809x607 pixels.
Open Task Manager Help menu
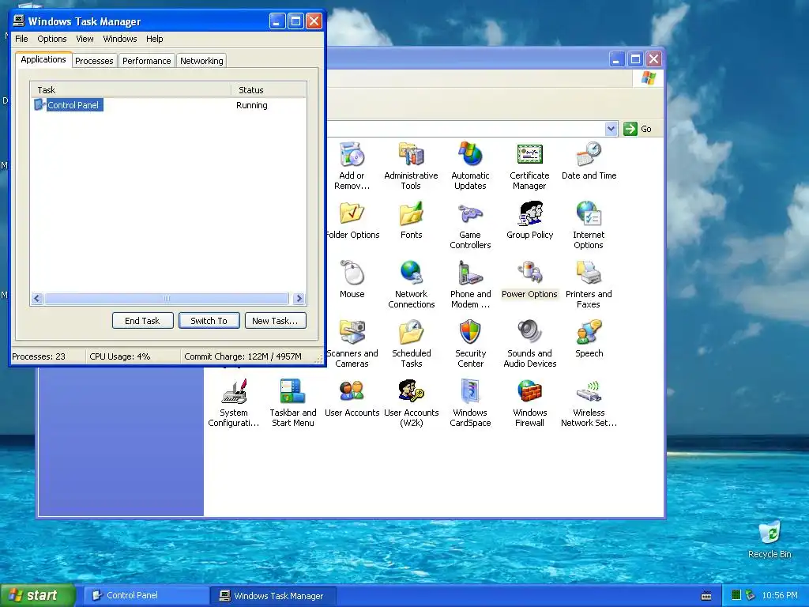(154, 39)
